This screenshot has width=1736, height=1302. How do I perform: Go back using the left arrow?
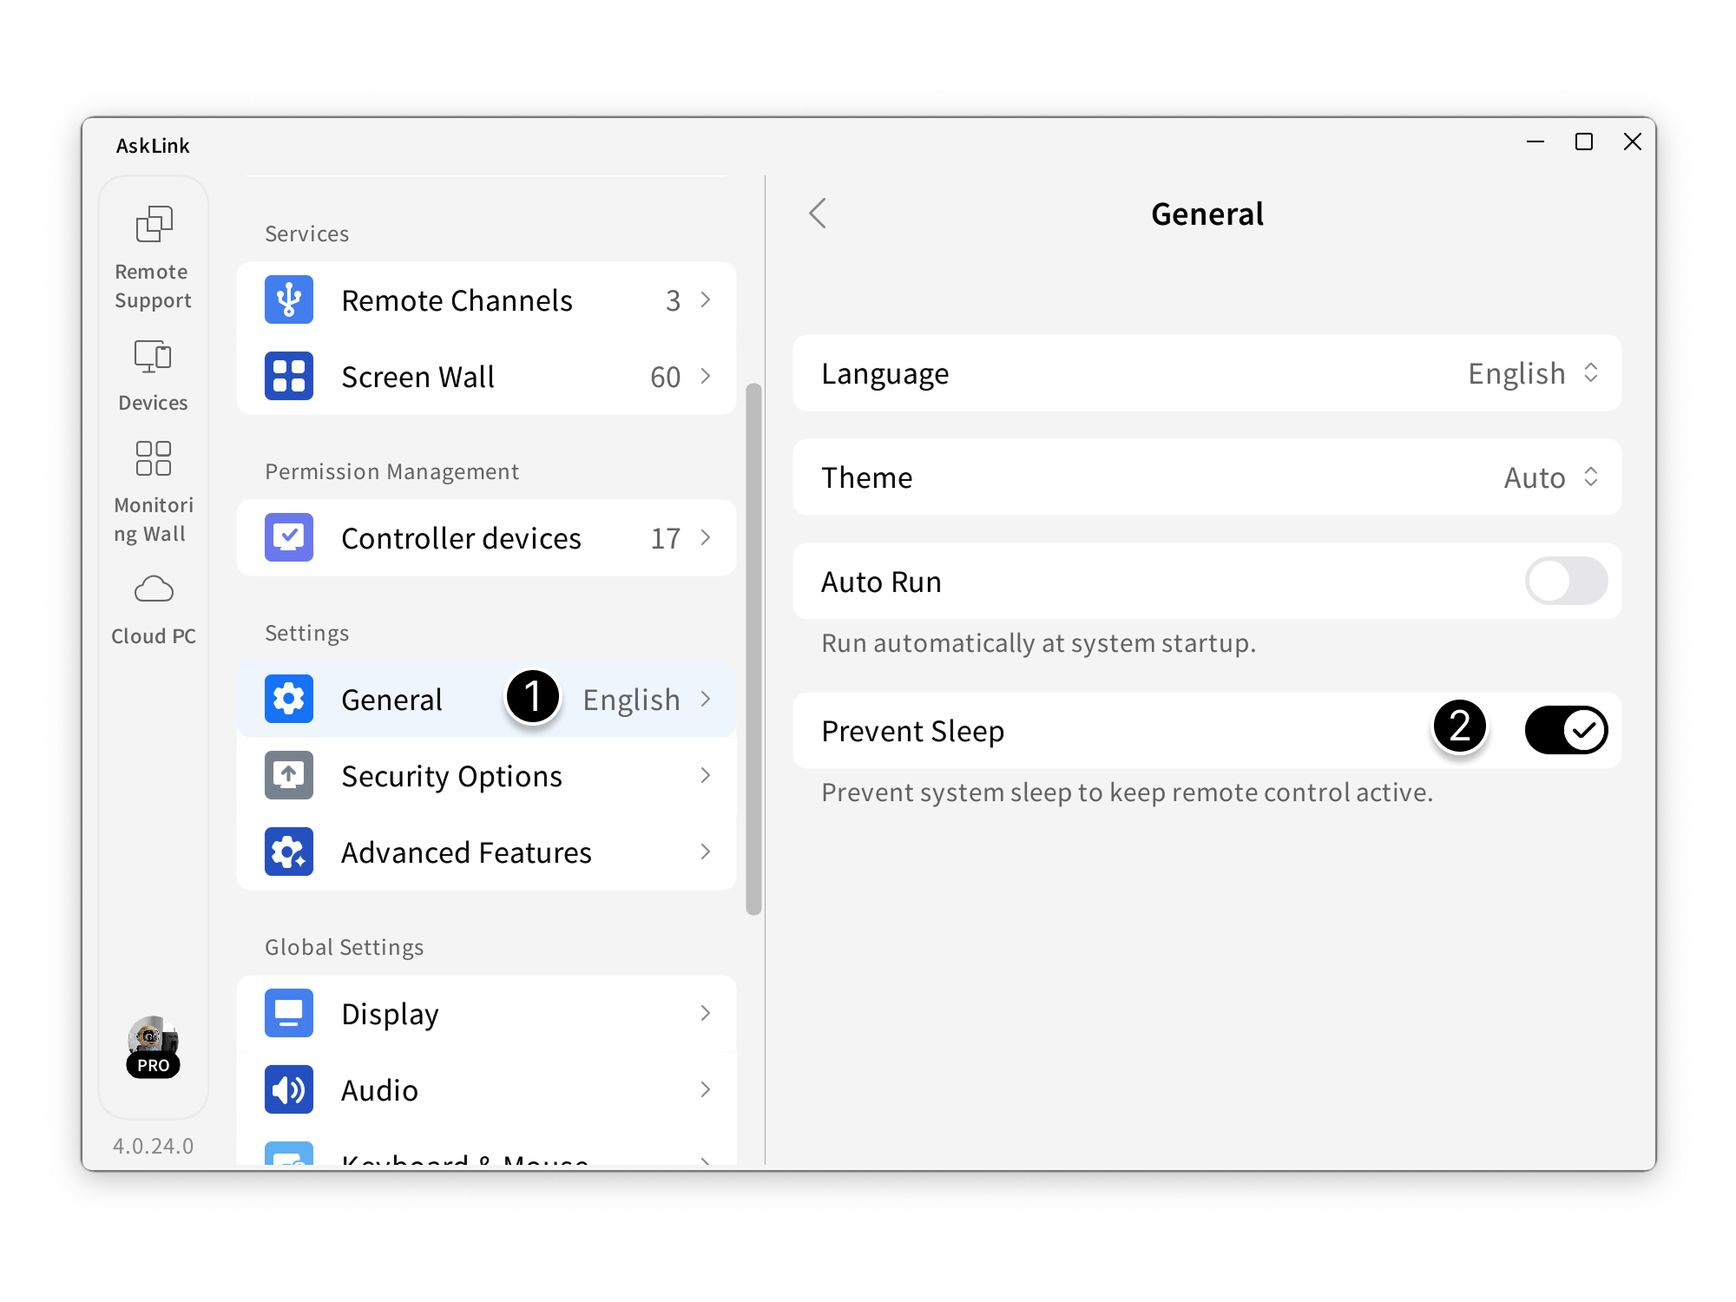click(x=818, y=213)
